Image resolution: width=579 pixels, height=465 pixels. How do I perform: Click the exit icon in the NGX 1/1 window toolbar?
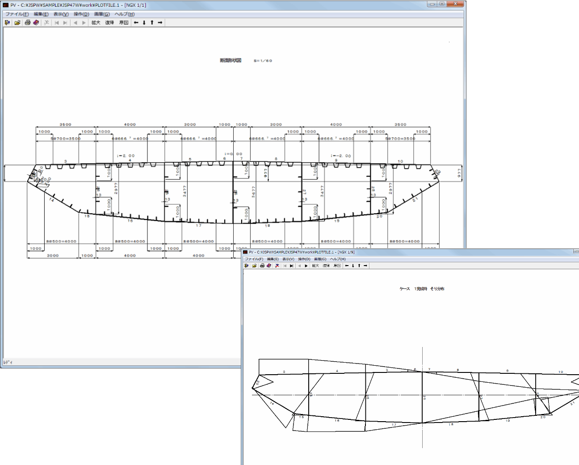click(x=7, y=22)
